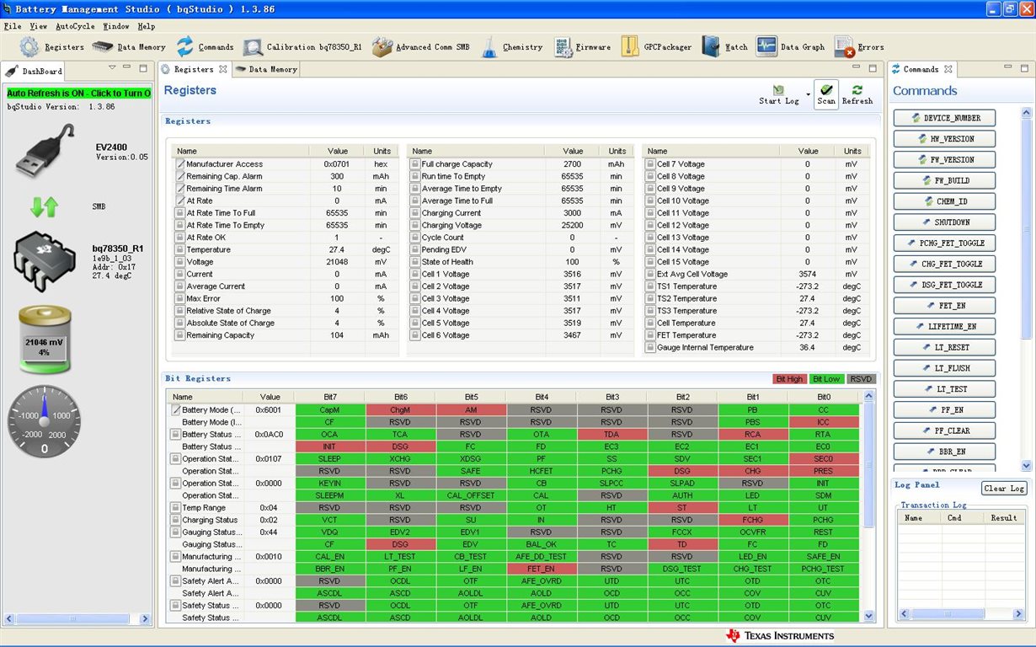Click the lock icon beside Temperature row

tap(180, 250)
